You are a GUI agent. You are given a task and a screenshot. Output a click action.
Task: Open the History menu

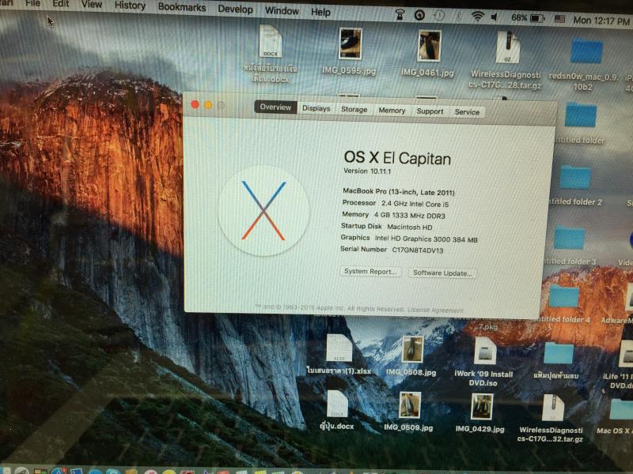coord(130,6)
